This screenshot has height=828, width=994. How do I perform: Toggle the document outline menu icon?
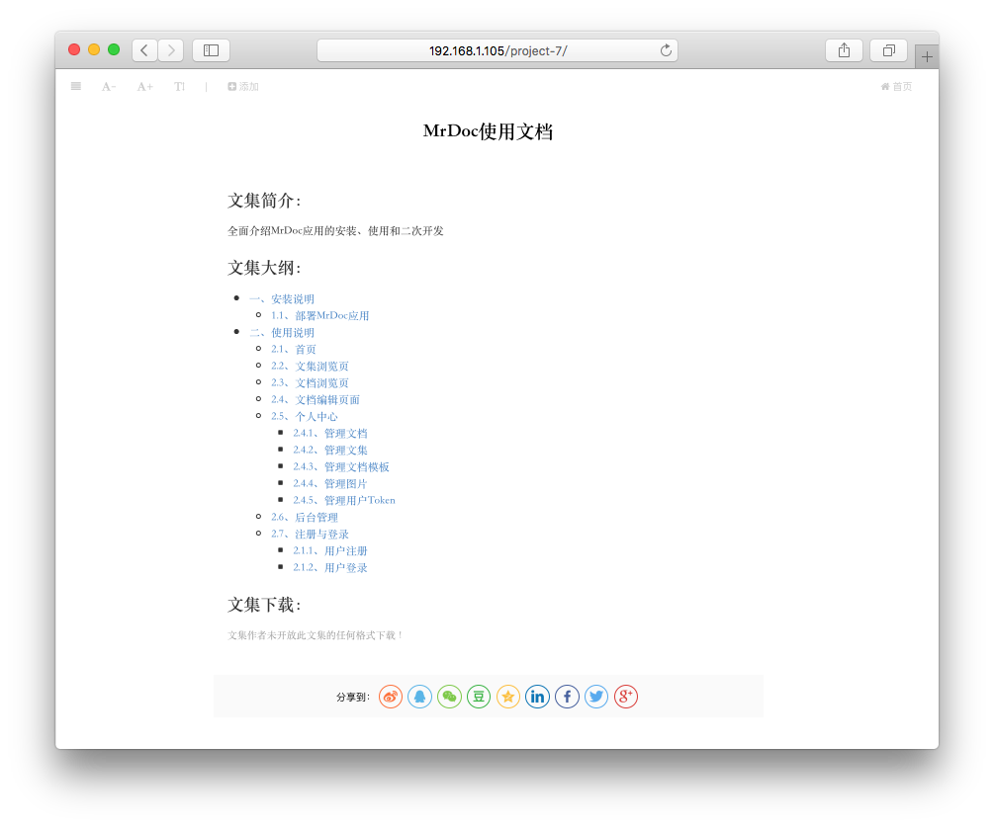point(76,87)
